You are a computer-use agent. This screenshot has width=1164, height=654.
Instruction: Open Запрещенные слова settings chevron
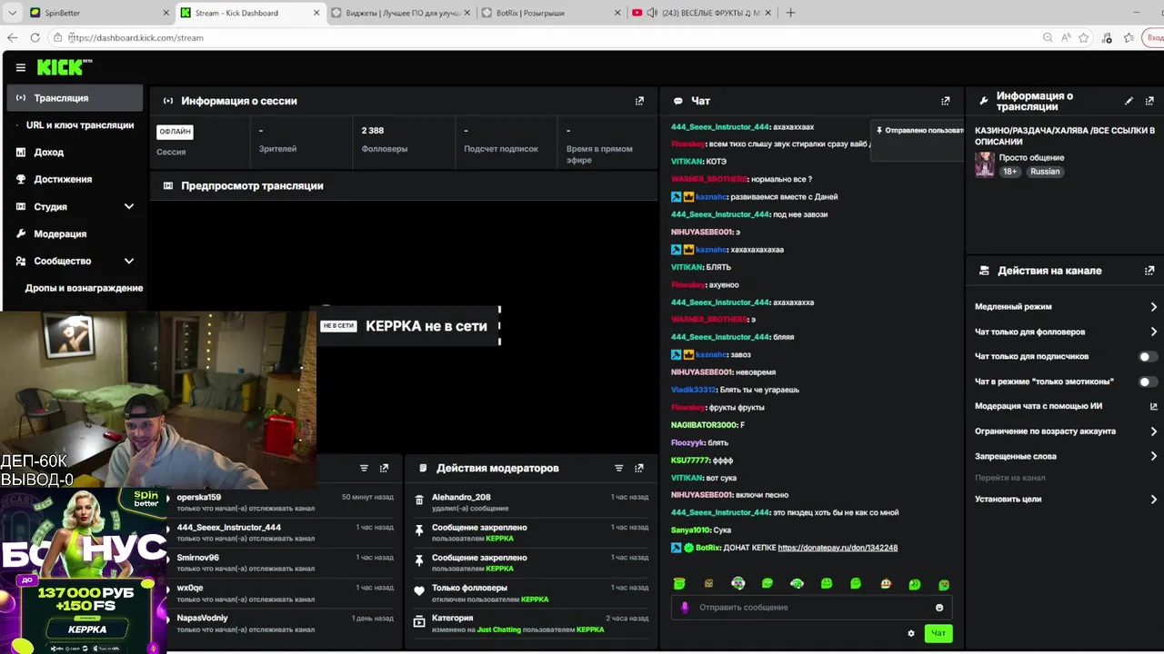point(1153,456)
